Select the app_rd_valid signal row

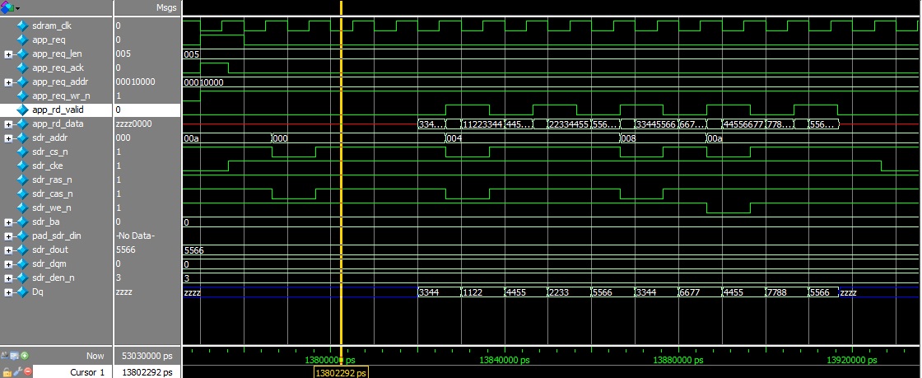pyautogui.click(x=58, y=110)
